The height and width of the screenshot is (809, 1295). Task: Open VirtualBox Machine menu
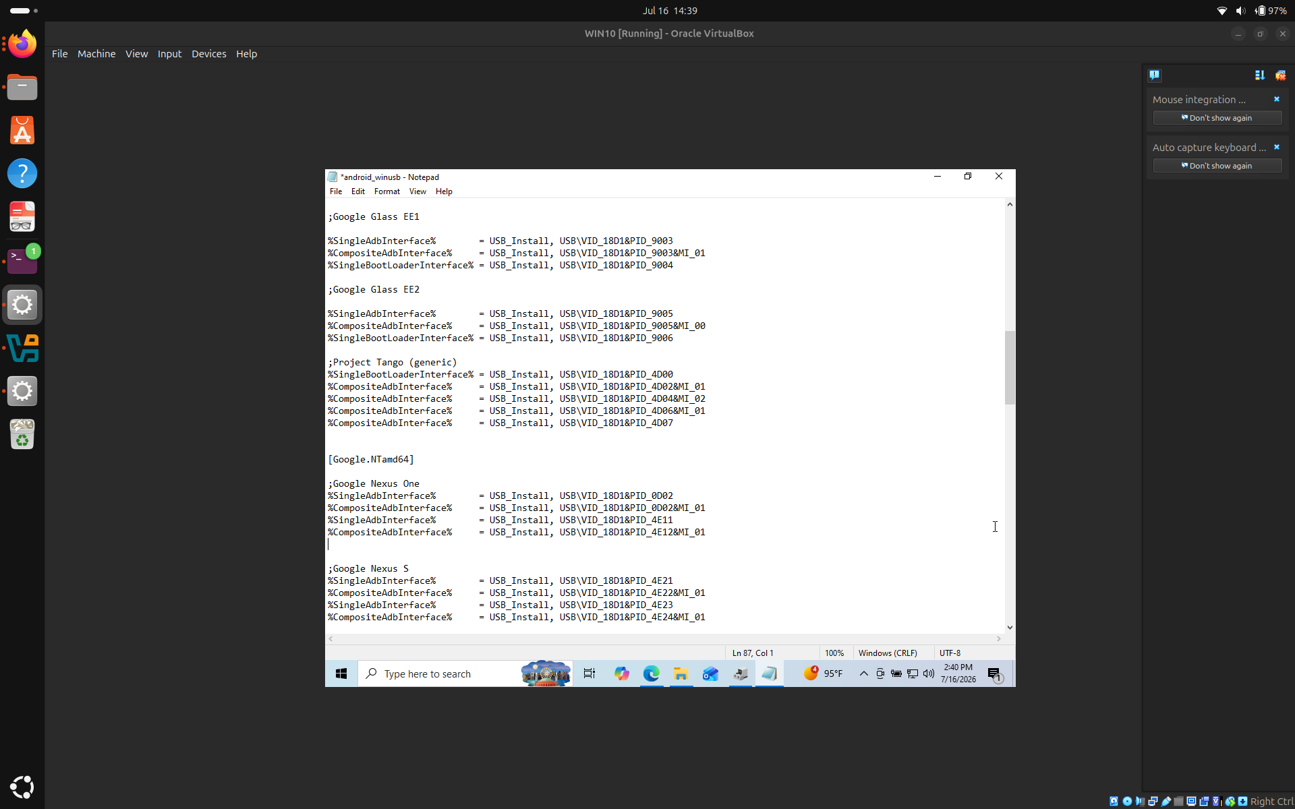click(96, 54)
